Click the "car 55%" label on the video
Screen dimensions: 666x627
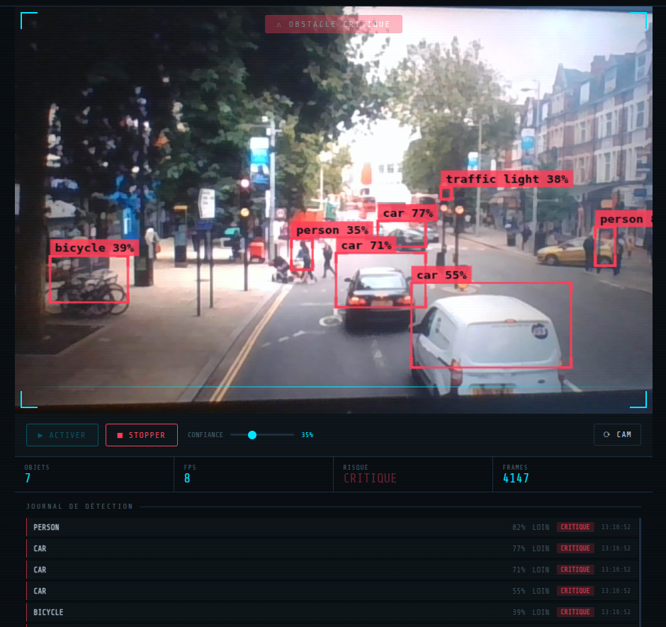click(x=441, y=276)
